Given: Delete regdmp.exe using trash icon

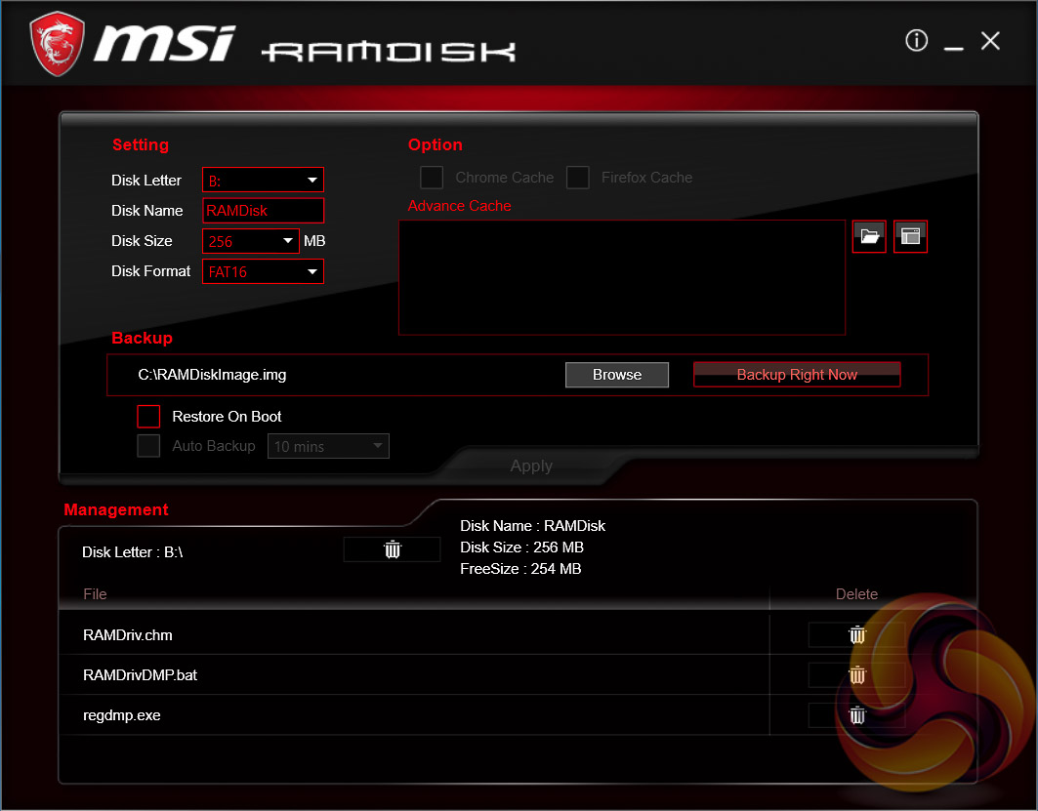Looking at the screenshot, I should (856, 715).
